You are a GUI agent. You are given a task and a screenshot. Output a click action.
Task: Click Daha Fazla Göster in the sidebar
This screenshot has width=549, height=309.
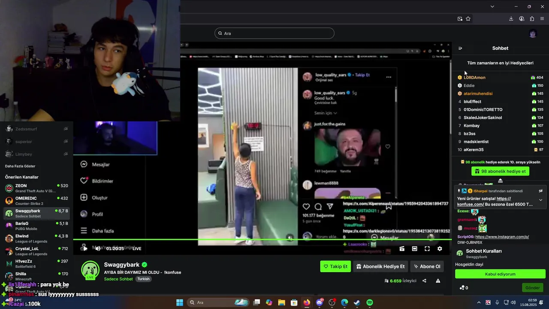[x=20, y=166]
